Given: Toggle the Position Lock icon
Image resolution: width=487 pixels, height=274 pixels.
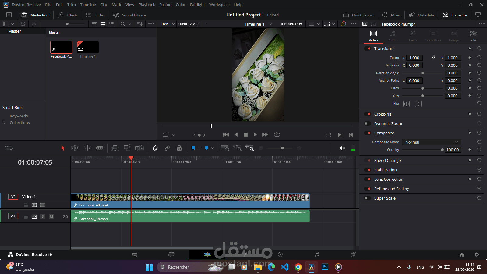Looking at the screenshot, I should pos(179,148).
